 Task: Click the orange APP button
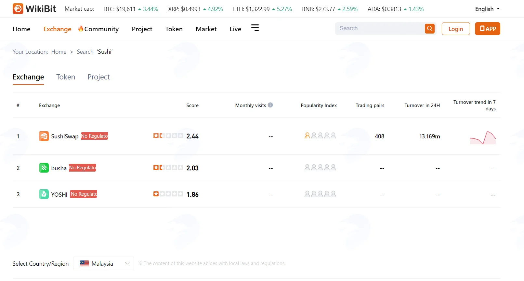point(488,29)
